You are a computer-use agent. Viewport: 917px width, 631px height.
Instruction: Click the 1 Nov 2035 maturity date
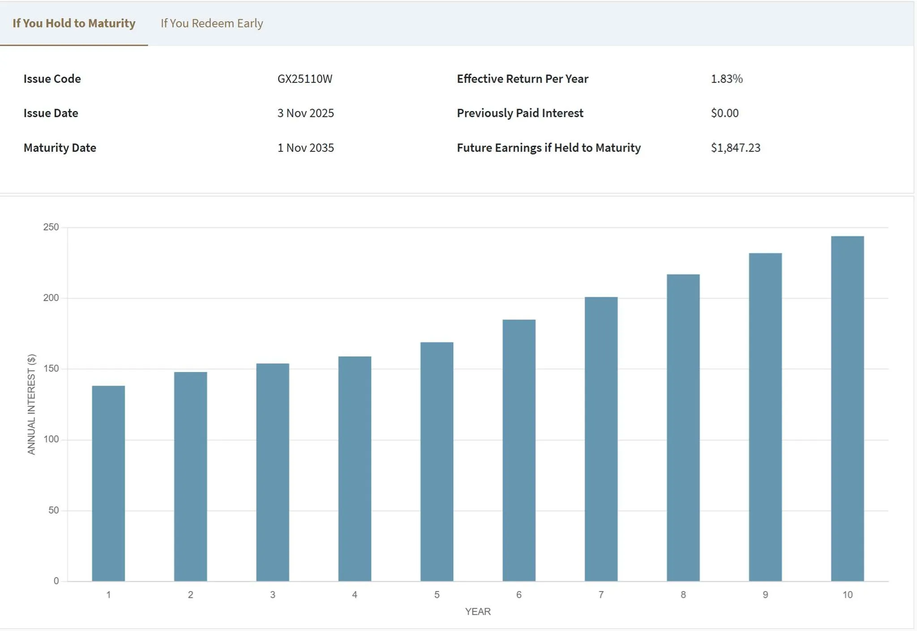coord(305,148)
